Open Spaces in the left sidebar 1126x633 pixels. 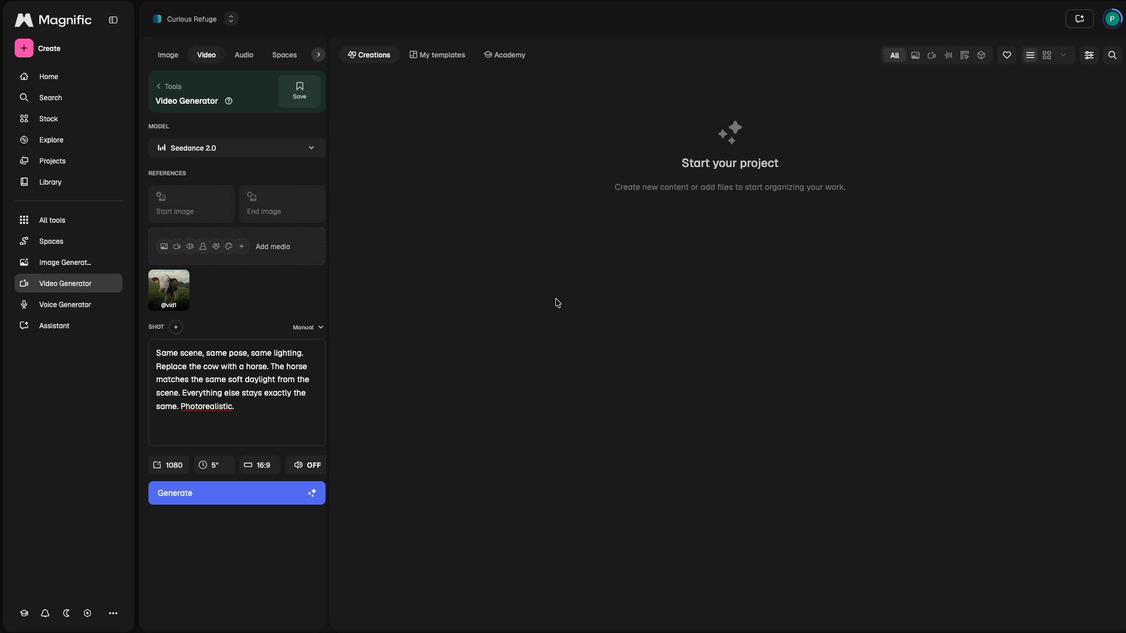tap(69, 241)
